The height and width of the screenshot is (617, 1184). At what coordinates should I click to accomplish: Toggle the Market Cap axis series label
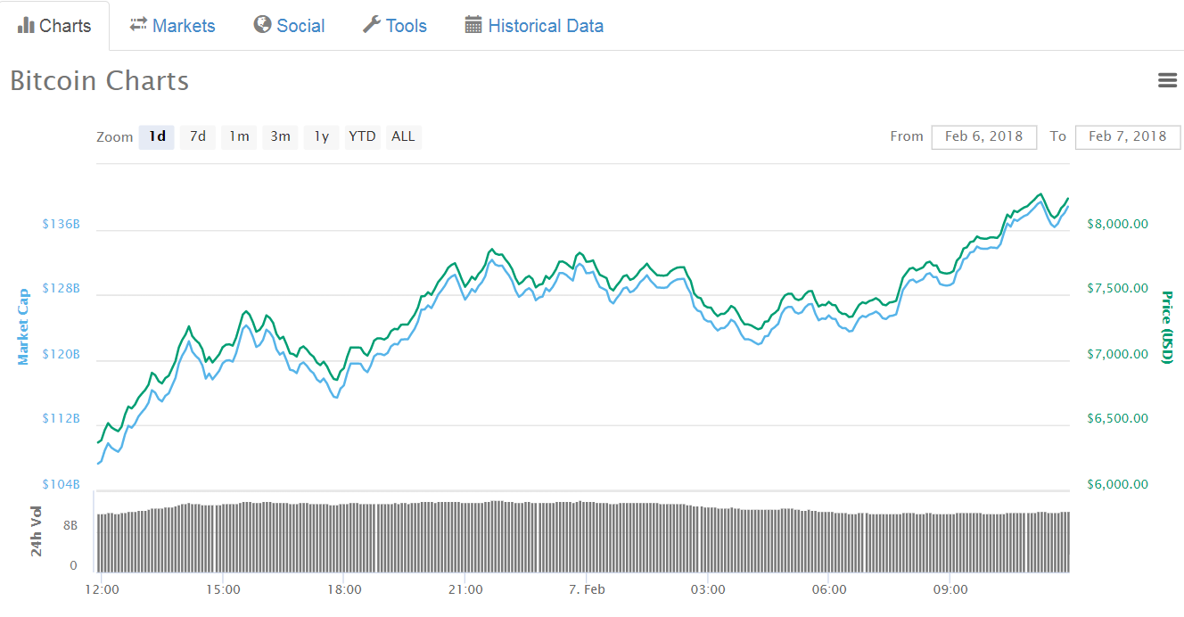click(x=24, y=326)
